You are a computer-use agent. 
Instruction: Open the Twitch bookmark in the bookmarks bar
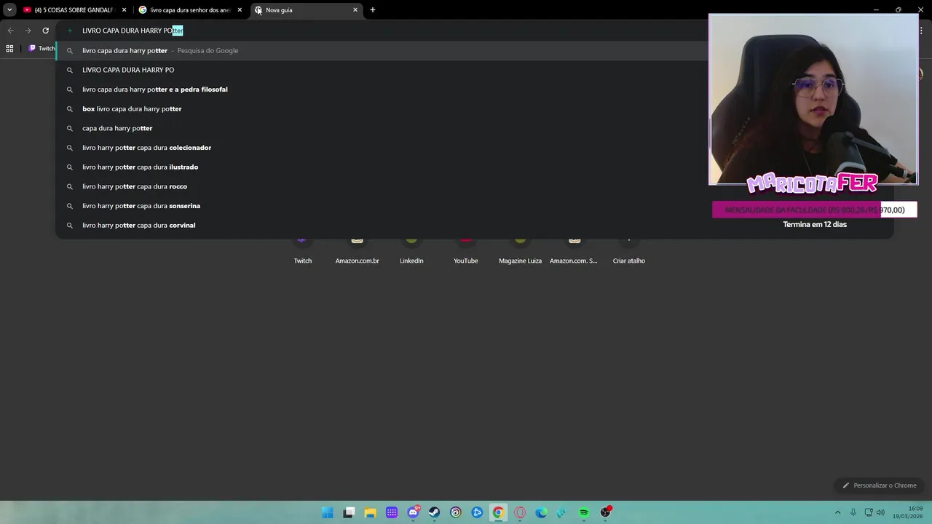pyautogui.click(x=42, y=49)
